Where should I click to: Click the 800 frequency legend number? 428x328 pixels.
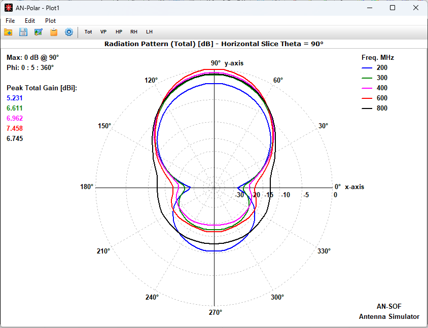coord(382,108)
